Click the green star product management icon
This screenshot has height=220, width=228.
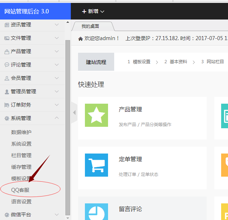point(96,115)
